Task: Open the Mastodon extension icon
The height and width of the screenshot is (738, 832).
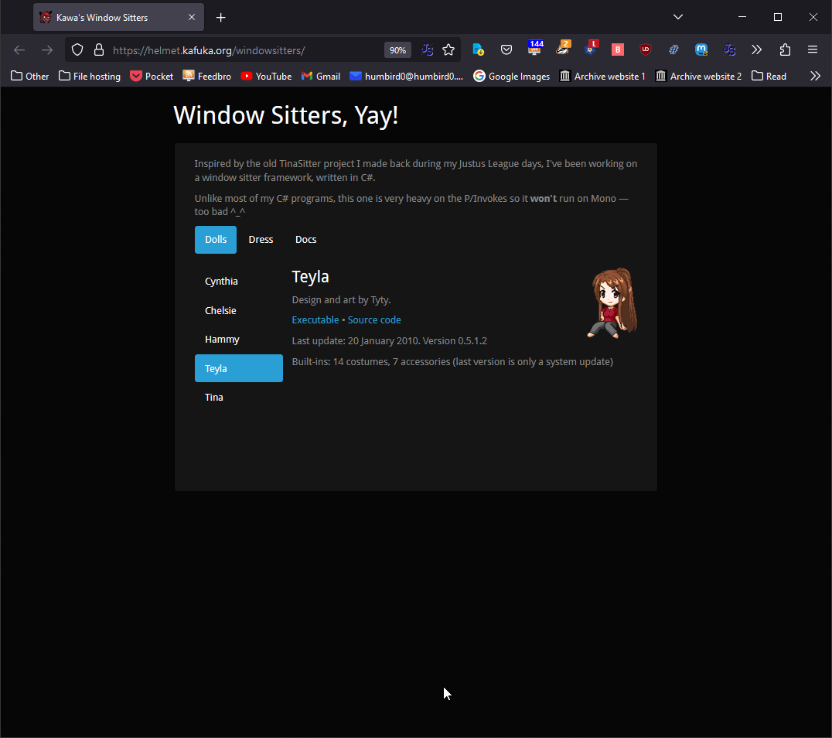Action: [701, 50]
